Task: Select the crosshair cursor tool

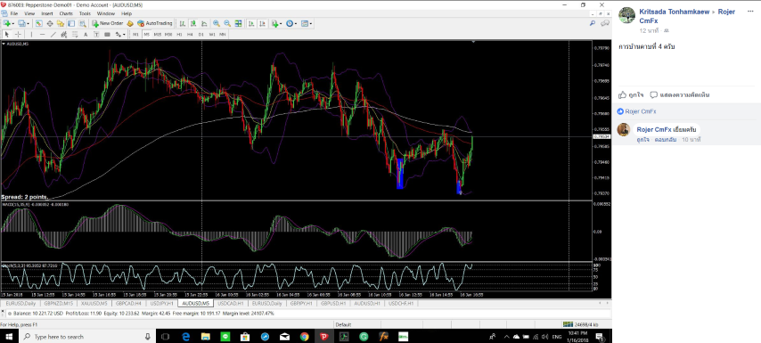Action: point(19,35)
